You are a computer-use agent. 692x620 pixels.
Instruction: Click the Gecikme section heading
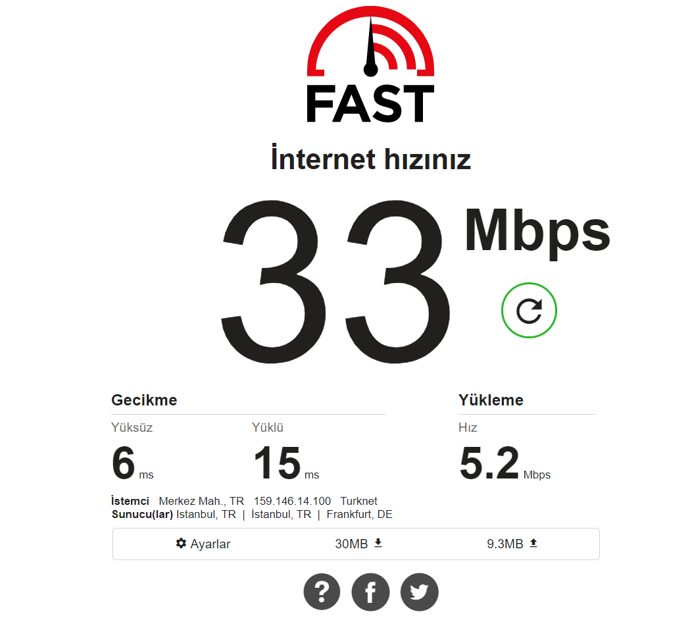click(x=144, y=400)
